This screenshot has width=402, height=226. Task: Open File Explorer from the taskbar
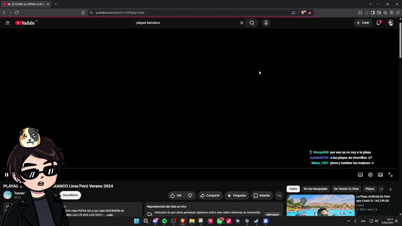tap(192, 221)
